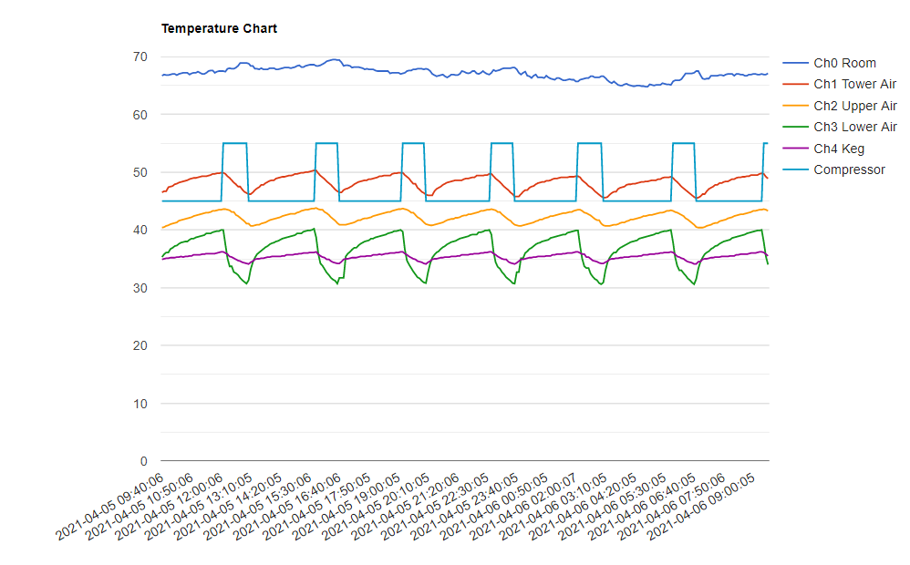The image size is (910, 565).
Task: Click the 2021-04-05 22:30:05 x-axis label
Action: point(435,507)
